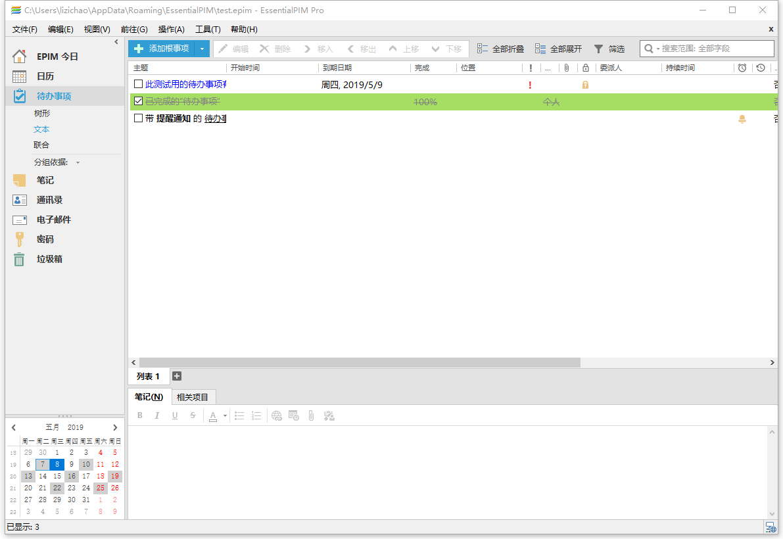Open the 密码 passwords module
This screenshot has height=539, width=783.
(45, 239)
